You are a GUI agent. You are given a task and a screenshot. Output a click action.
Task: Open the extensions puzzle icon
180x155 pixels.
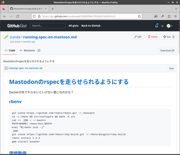tap(169, 16)
